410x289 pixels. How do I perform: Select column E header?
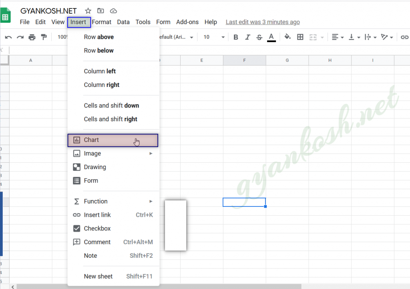201,60
